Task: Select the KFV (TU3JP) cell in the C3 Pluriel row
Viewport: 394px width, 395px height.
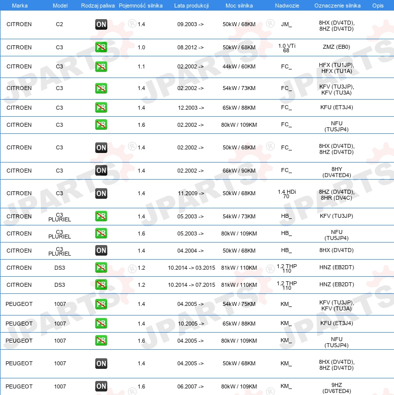Action: pyautogui.click(x=337, y=216)
